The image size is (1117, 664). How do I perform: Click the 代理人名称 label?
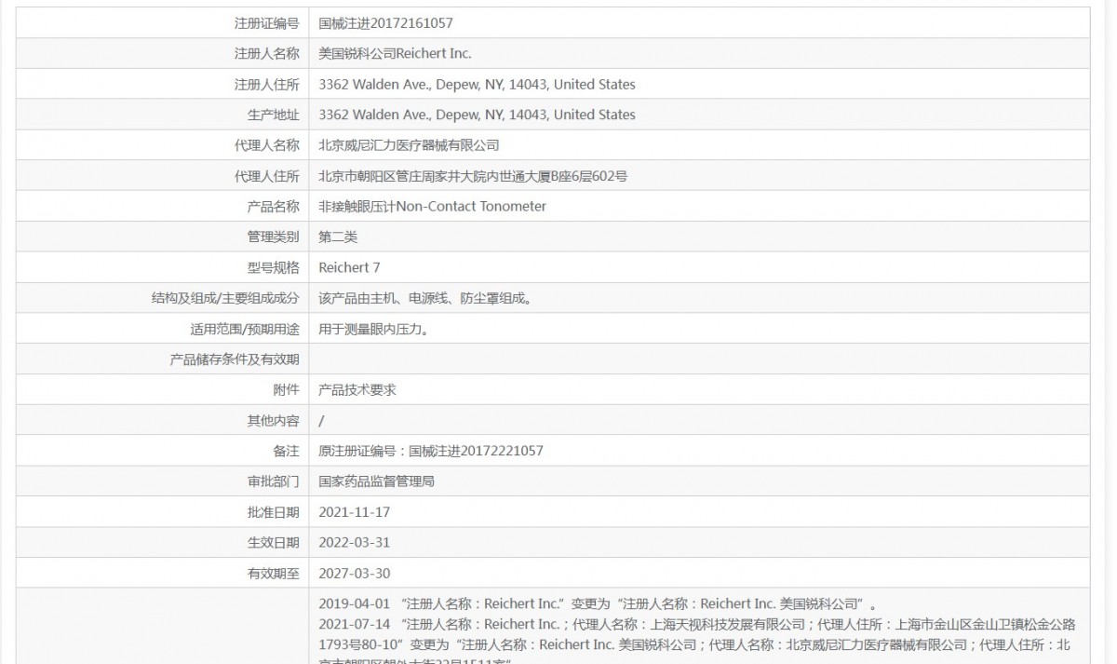[x=267, y=145]
